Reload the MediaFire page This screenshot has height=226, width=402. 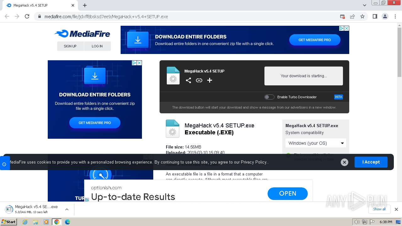tap(27, 16)
